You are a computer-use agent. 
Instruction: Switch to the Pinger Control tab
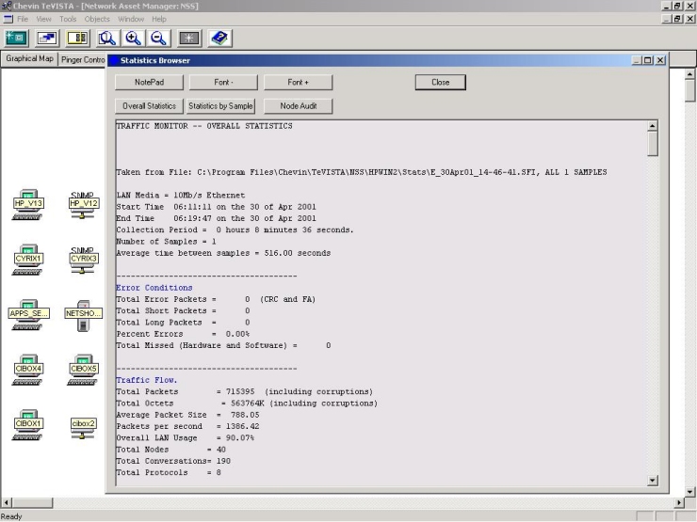(x=83, y=59)
